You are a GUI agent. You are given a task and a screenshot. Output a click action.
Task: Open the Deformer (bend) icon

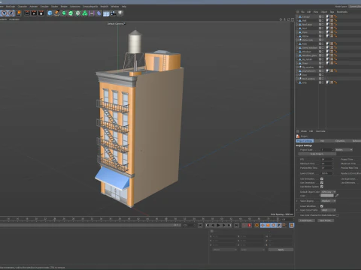coord(99,13)
